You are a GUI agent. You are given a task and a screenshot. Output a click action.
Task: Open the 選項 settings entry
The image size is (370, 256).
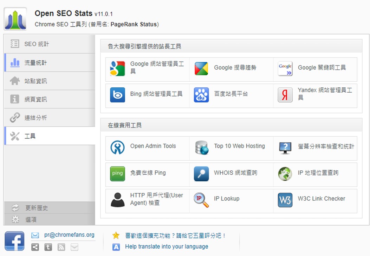[50, 220]
